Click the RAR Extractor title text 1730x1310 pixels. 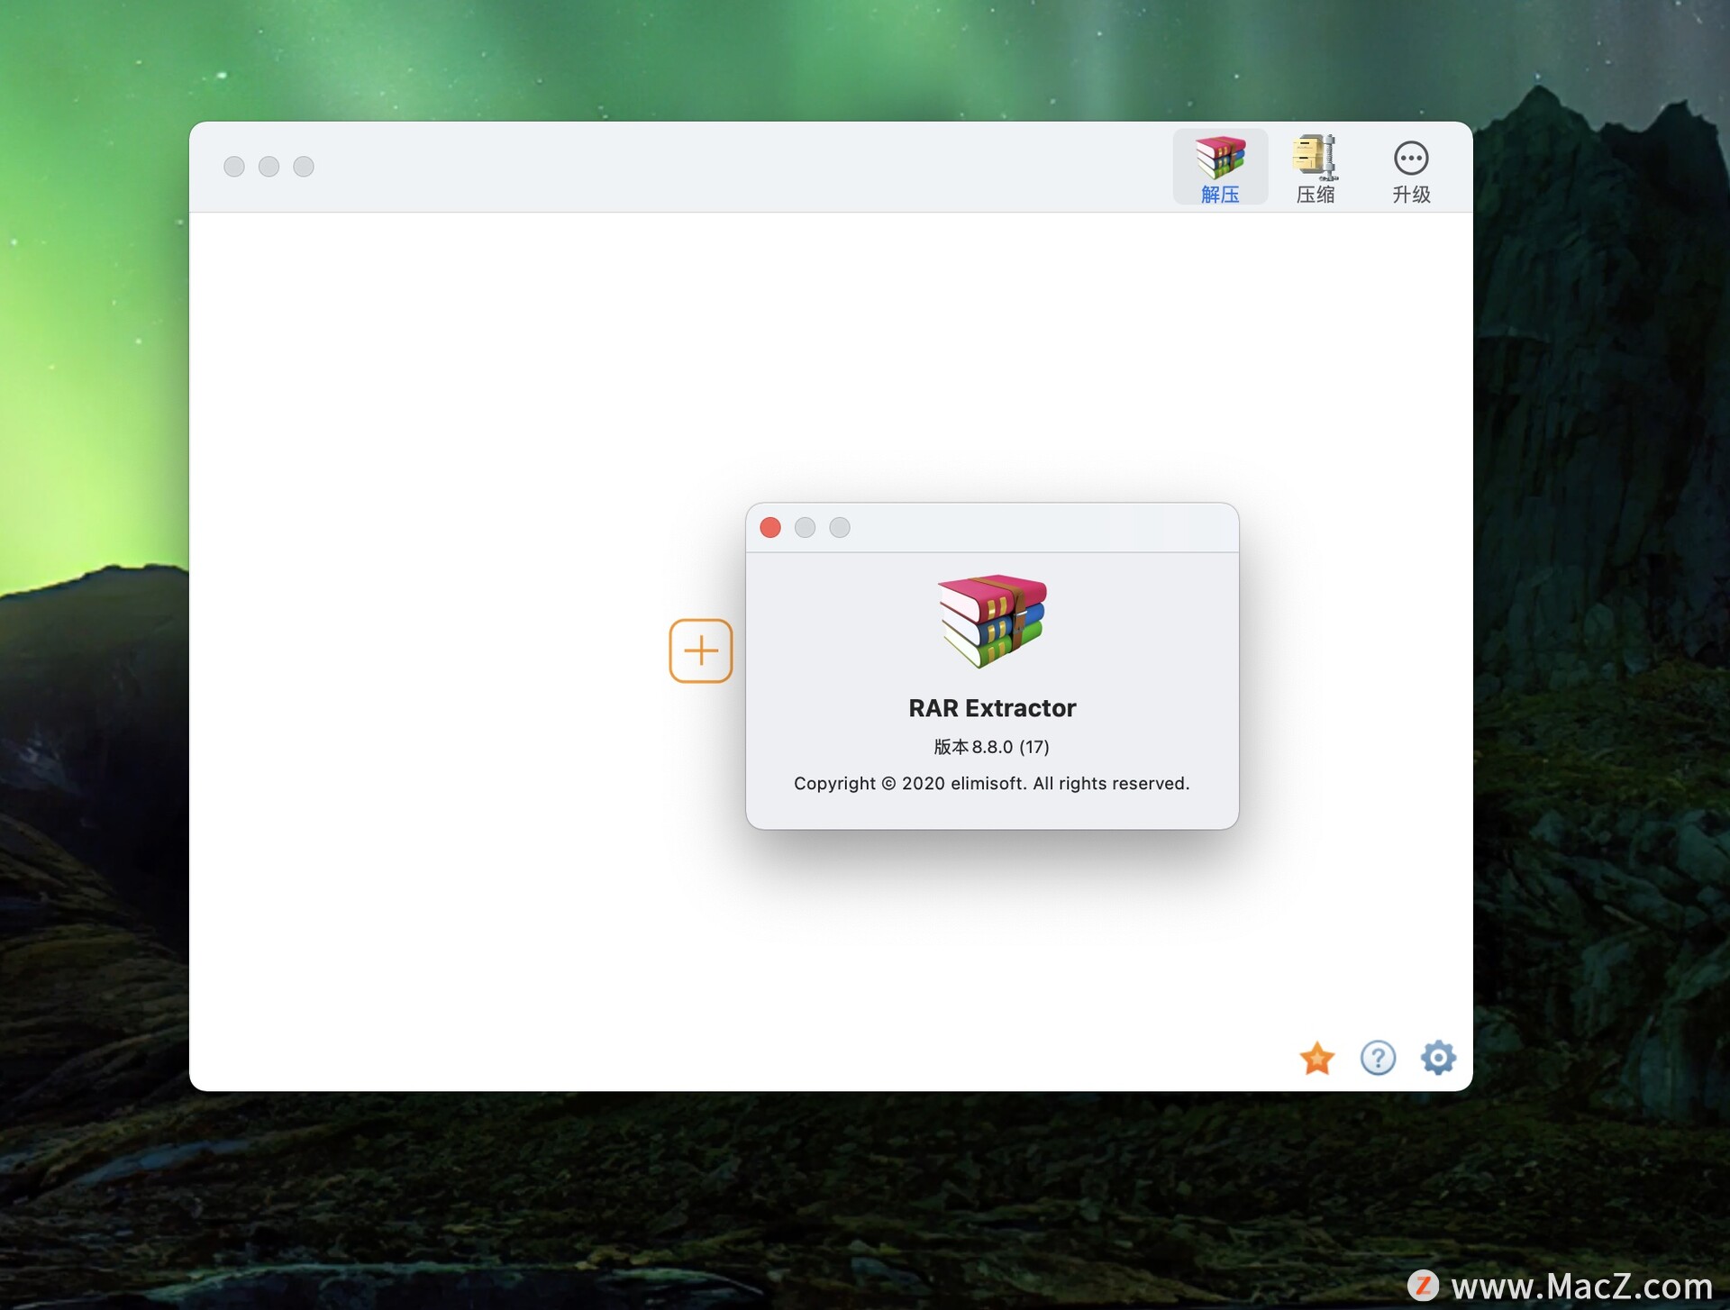click(992, 708)
